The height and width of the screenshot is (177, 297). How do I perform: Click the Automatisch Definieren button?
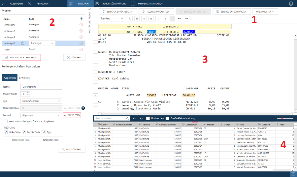21,57
